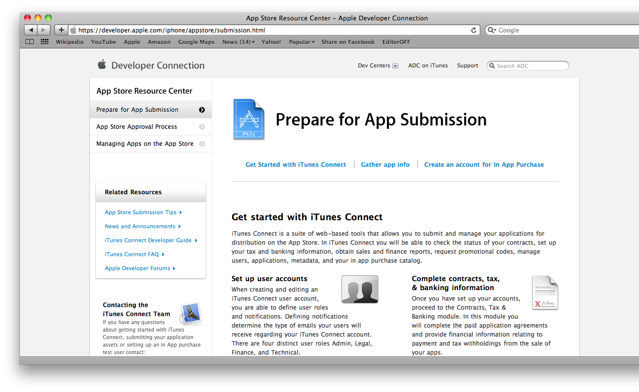This screenshot has height=392, width=639.
Task: Go forward with the Safari forward arrow
Action: click(x=44, y=30)
